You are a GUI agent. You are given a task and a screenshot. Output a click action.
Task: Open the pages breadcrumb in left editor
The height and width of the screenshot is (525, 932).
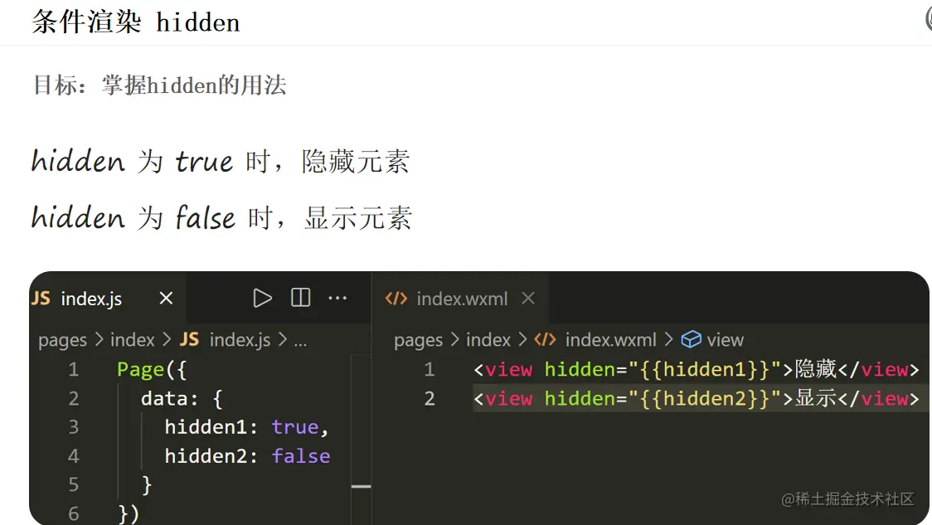pyautogui.click(x=62, y=340)
